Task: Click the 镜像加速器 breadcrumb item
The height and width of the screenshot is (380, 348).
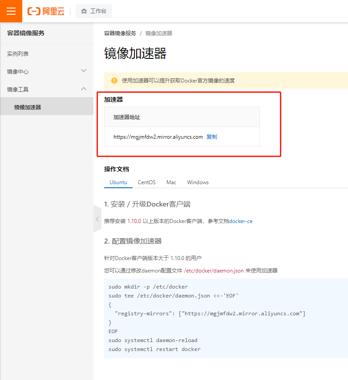Action: click(158, 33)
